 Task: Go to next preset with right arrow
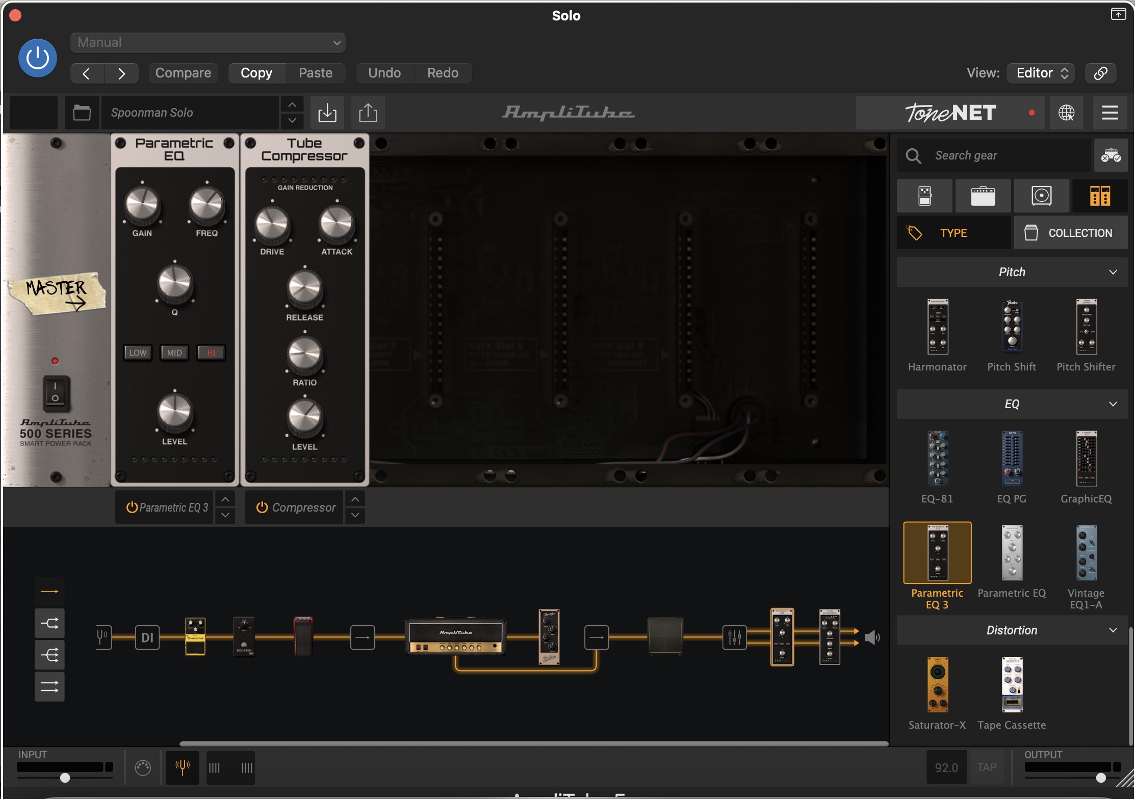[x=121, y=73]
